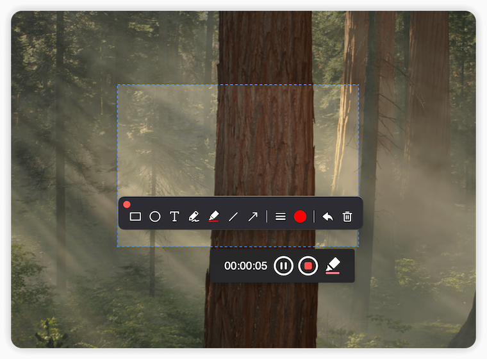
Task: Select the Rectangle drawing tool
Action: (x=135, y=217)
